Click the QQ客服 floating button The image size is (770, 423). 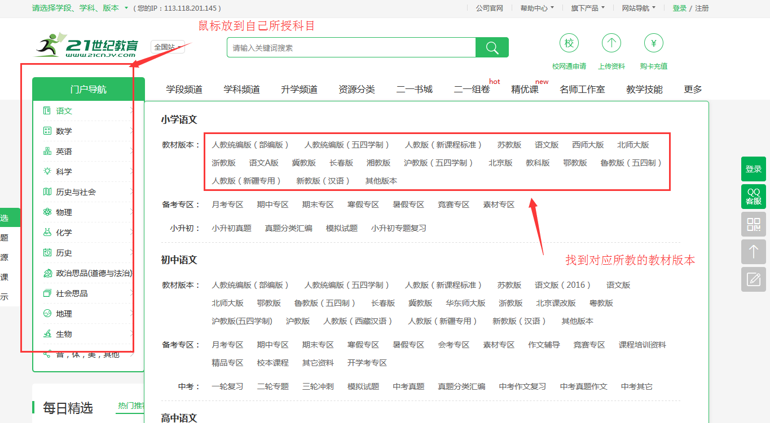pyautogui.click(x=753, y=197)
